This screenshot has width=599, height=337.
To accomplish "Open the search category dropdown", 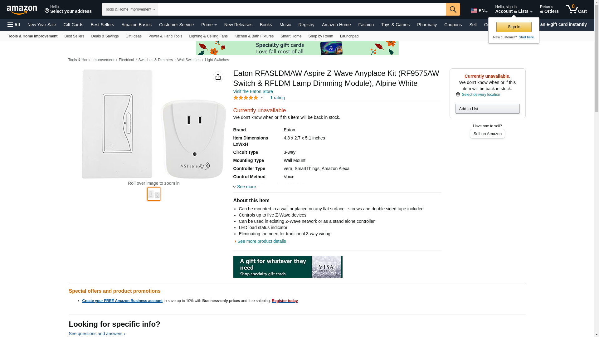I will tap(130, 9).
